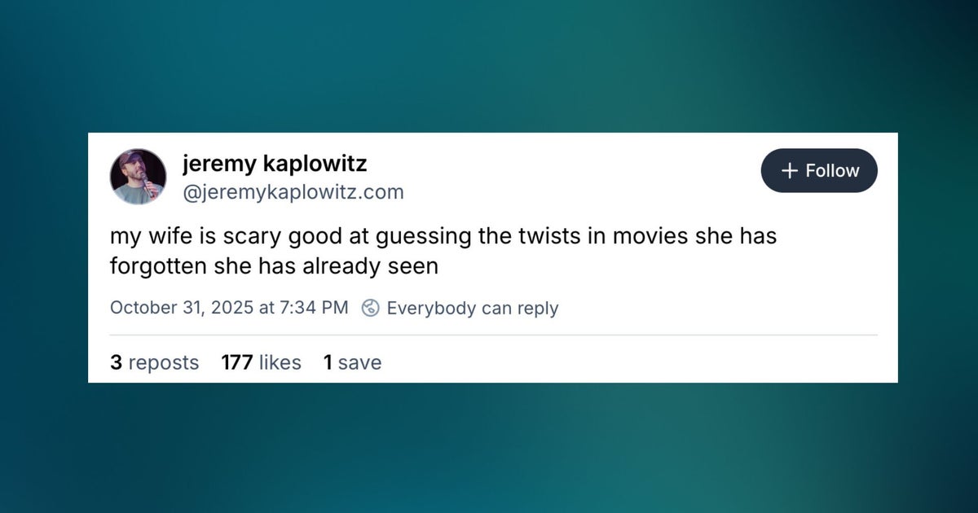Open the 177 likes list
Screen dimensions: 978x513
pyautogui.click(x=260, y=362)
